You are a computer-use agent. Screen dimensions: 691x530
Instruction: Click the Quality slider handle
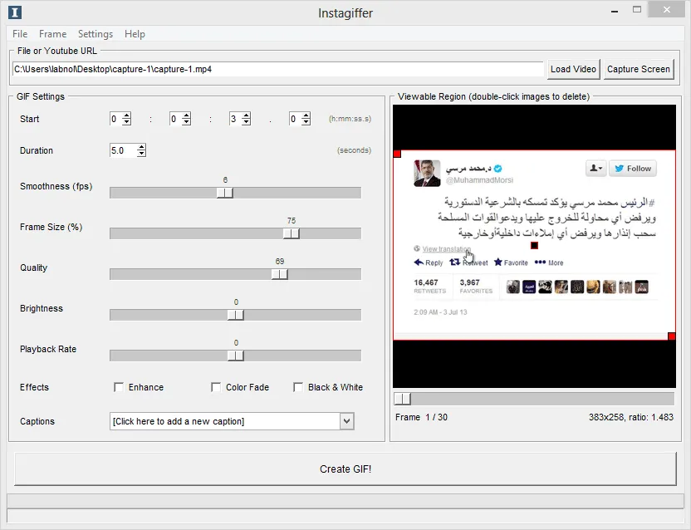(x=278, y=274)
